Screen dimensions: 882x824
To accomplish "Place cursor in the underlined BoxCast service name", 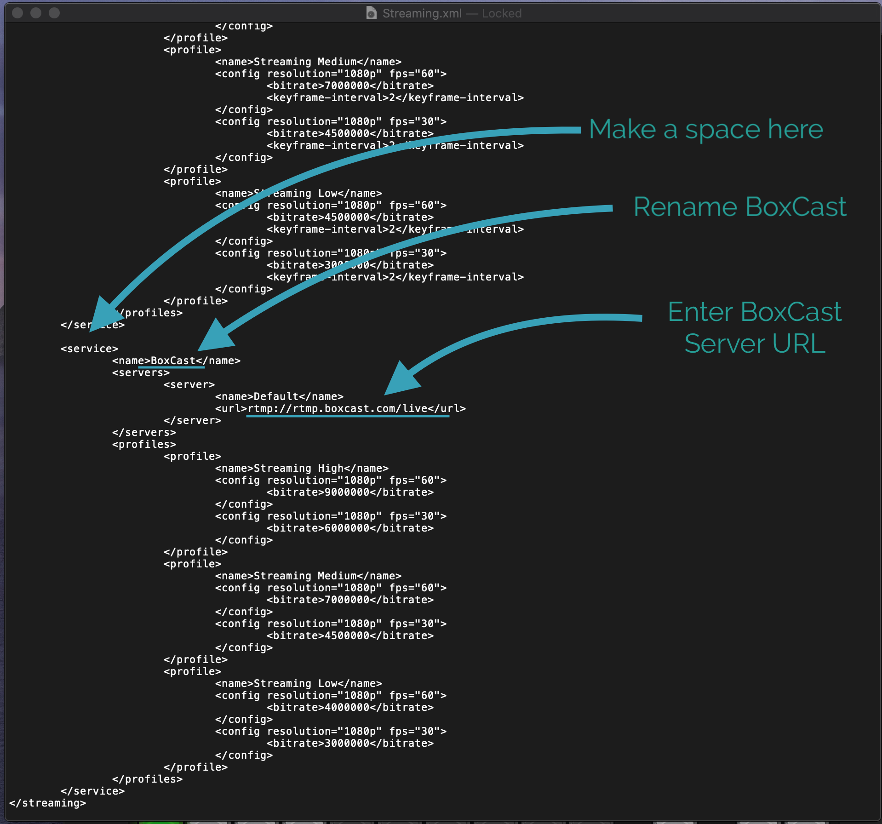I will coord(173,361).
